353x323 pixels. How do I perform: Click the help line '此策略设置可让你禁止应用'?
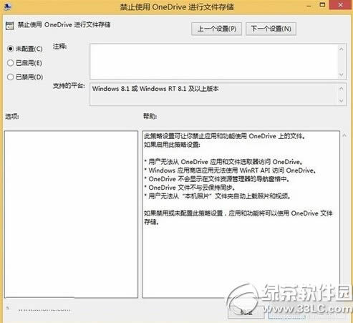click(x=225, y=136)
